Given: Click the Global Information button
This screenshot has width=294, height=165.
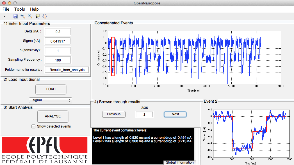Looking at the screenshot, I should click(179, 162).
